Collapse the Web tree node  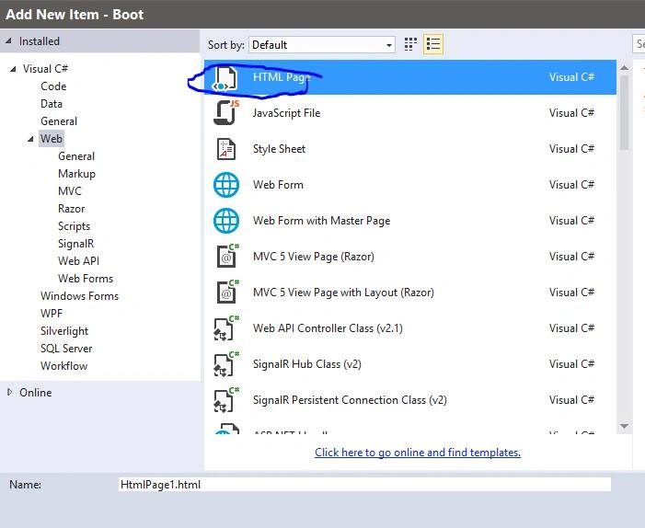pyautogui.click(x=30, y=139)
